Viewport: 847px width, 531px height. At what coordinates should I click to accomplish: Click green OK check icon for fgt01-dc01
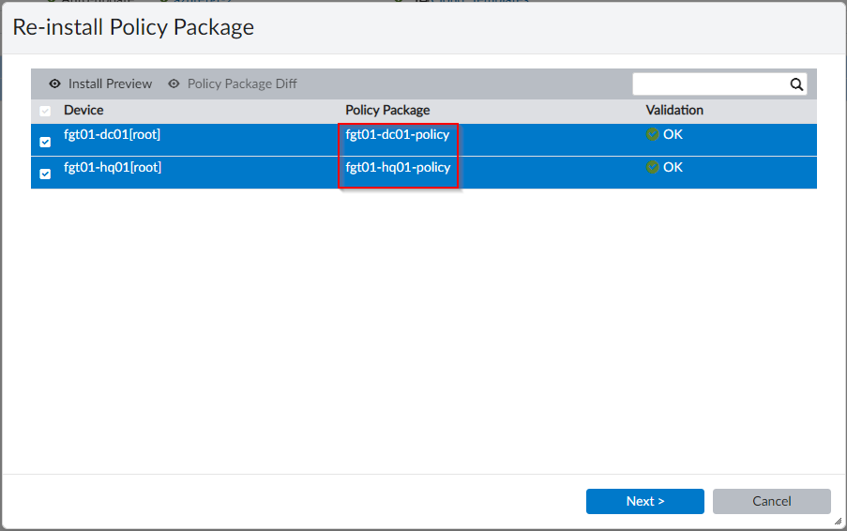653,134
